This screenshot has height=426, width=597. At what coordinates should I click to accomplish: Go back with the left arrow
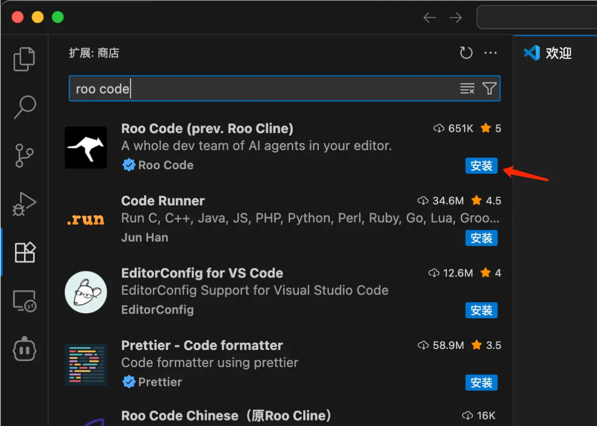point(429,18)
